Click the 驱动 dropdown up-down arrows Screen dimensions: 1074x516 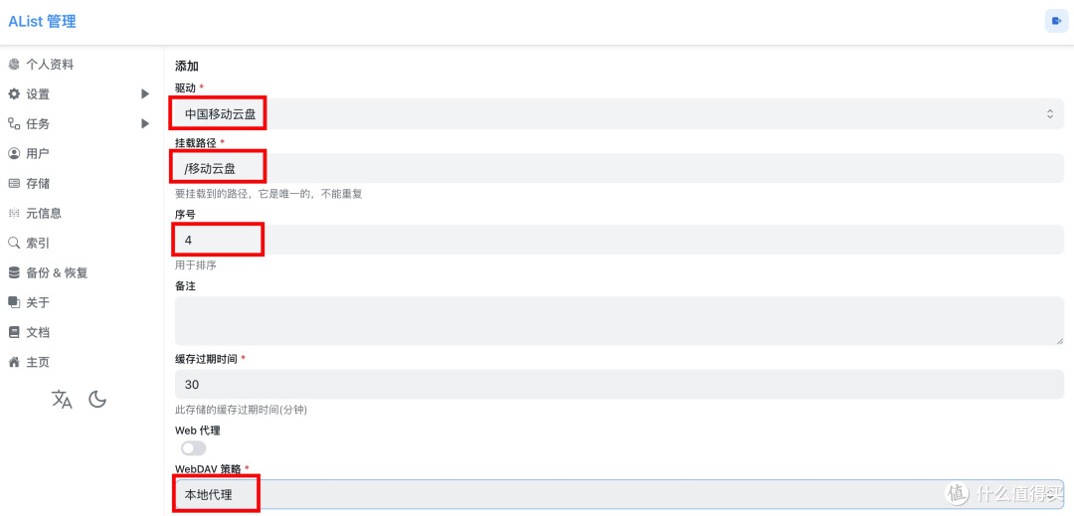[1049, 114]
